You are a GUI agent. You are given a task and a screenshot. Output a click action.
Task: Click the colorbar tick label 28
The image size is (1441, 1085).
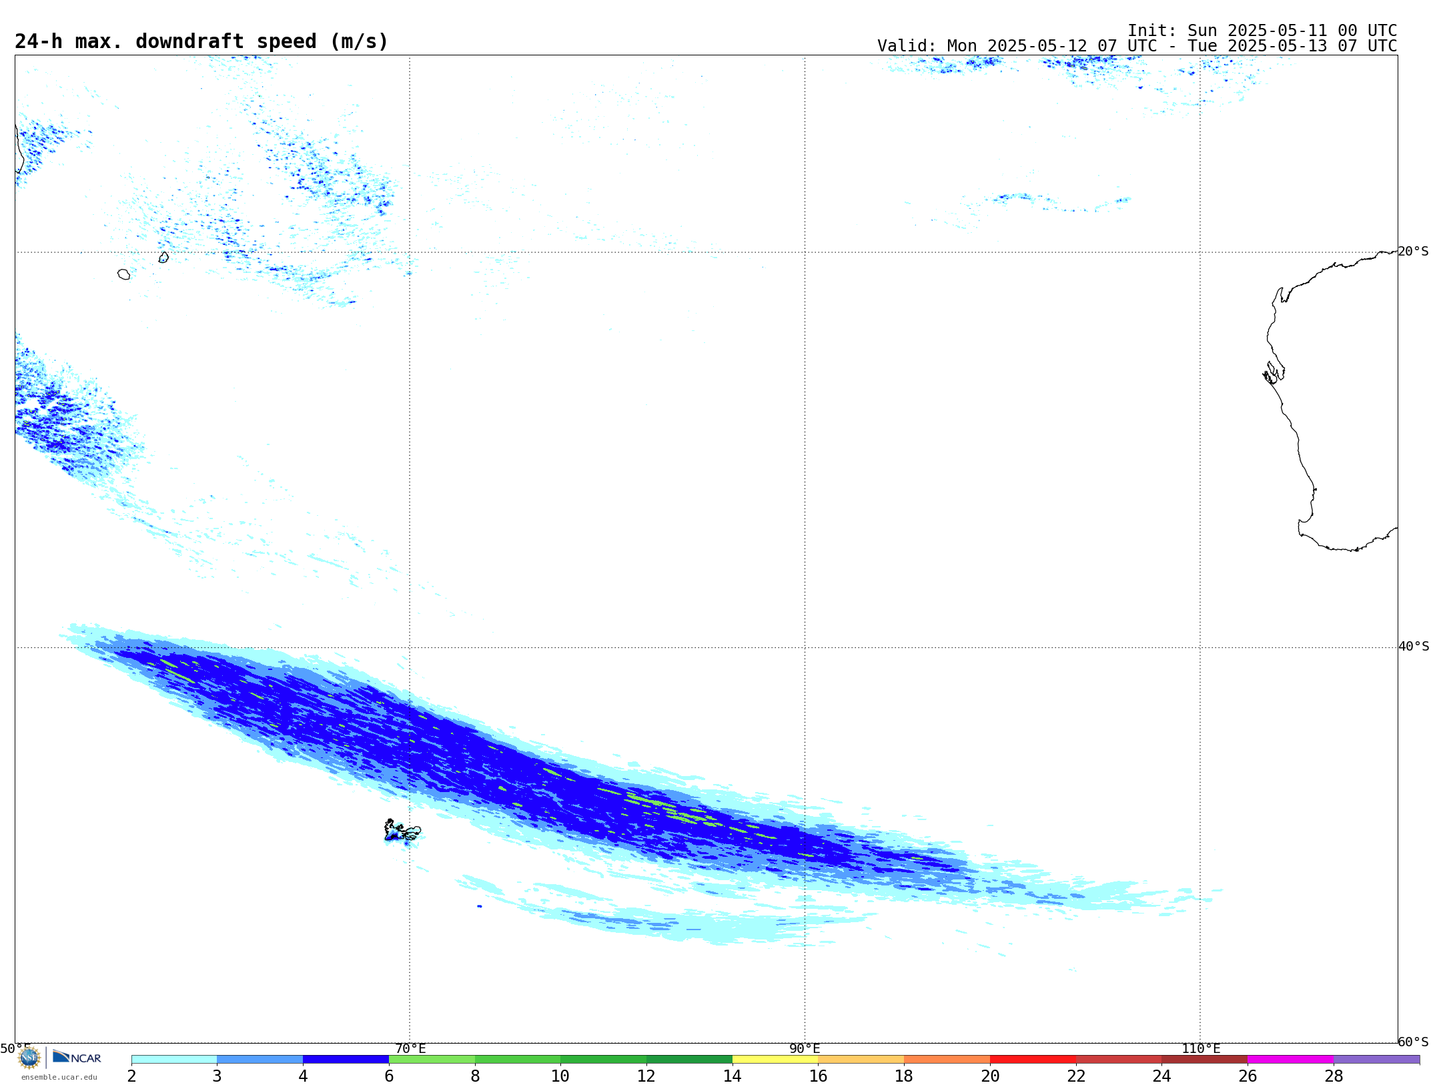[x=1334, y=1076]
